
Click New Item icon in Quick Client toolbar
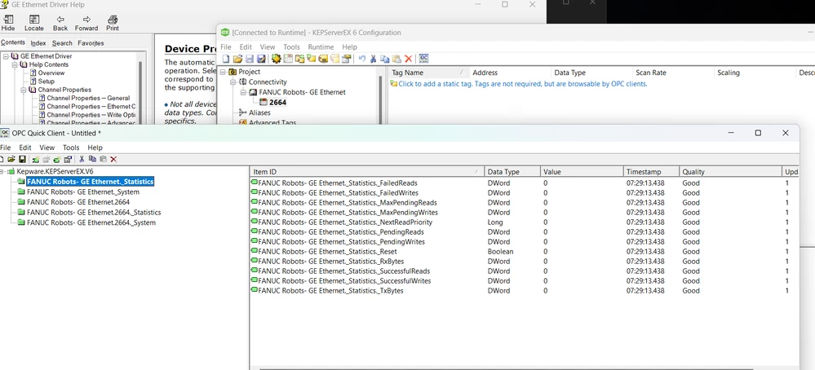pyautogui.click(x=56, y=159)
